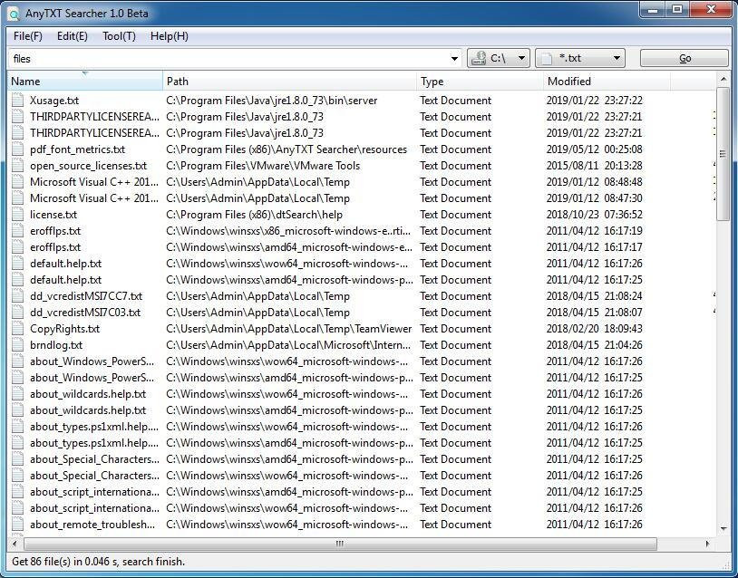
Task: Sort results by Name column header
Action: coord(85,82)
